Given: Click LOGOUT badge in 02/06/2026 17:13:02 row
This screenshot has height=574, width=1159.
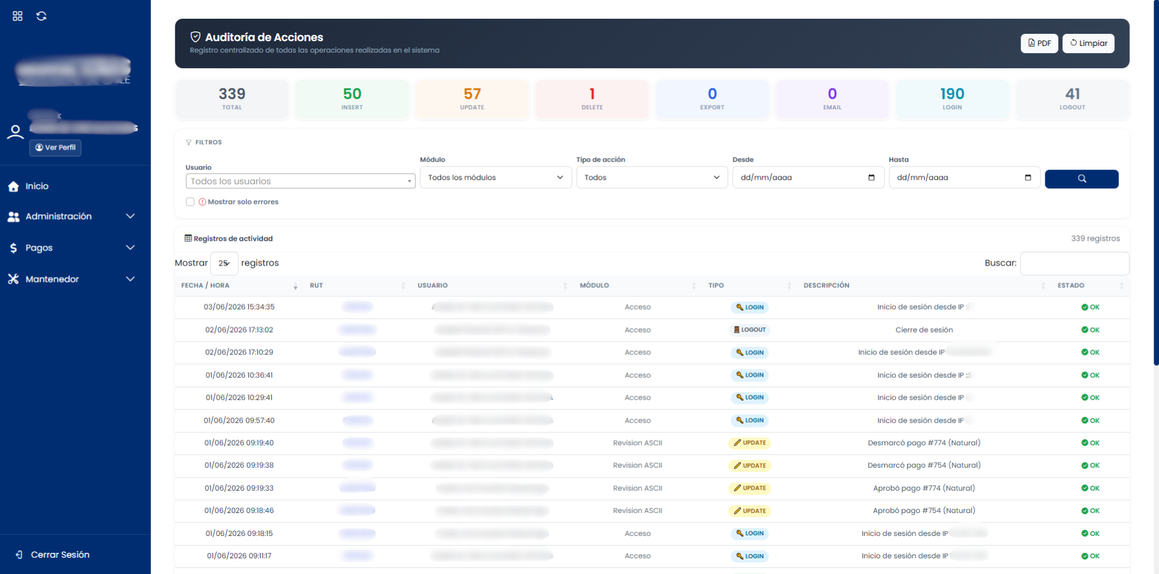Looking at the screenshot, I should tap(750, 330).
